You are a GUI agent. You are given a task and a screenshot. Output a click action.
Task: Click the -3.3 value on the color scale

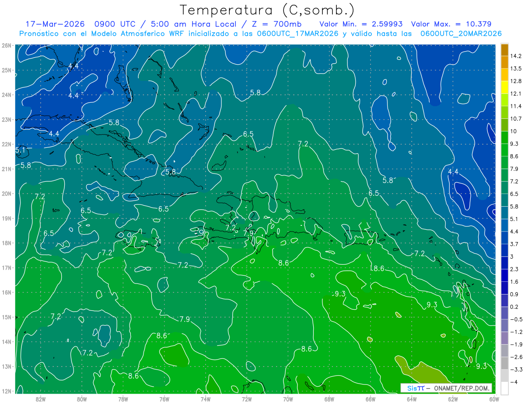(x=516, y=370)
